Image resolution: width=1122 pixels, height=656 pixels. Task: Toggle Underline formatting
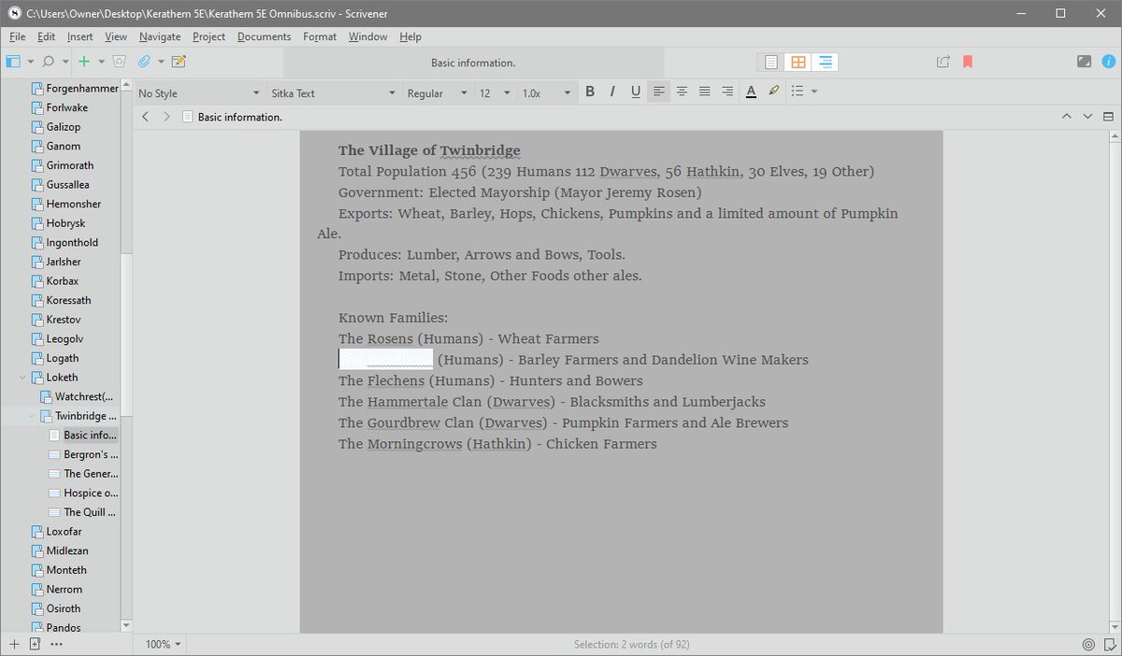click(x=636, y=92)
